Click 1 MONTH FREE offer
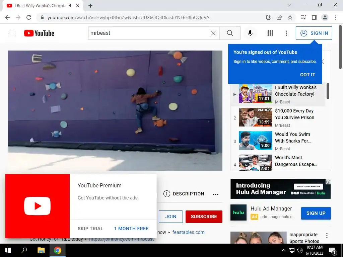The width and height of the screenshot is (343, 257). (131, 229)
